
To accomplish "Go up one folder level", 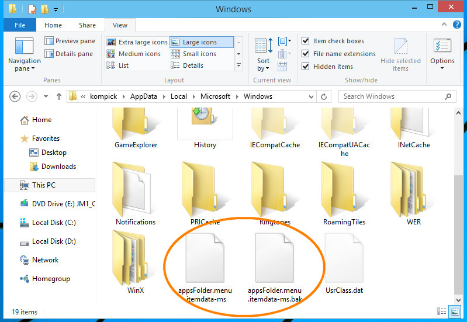I will (x=59, y=96).
